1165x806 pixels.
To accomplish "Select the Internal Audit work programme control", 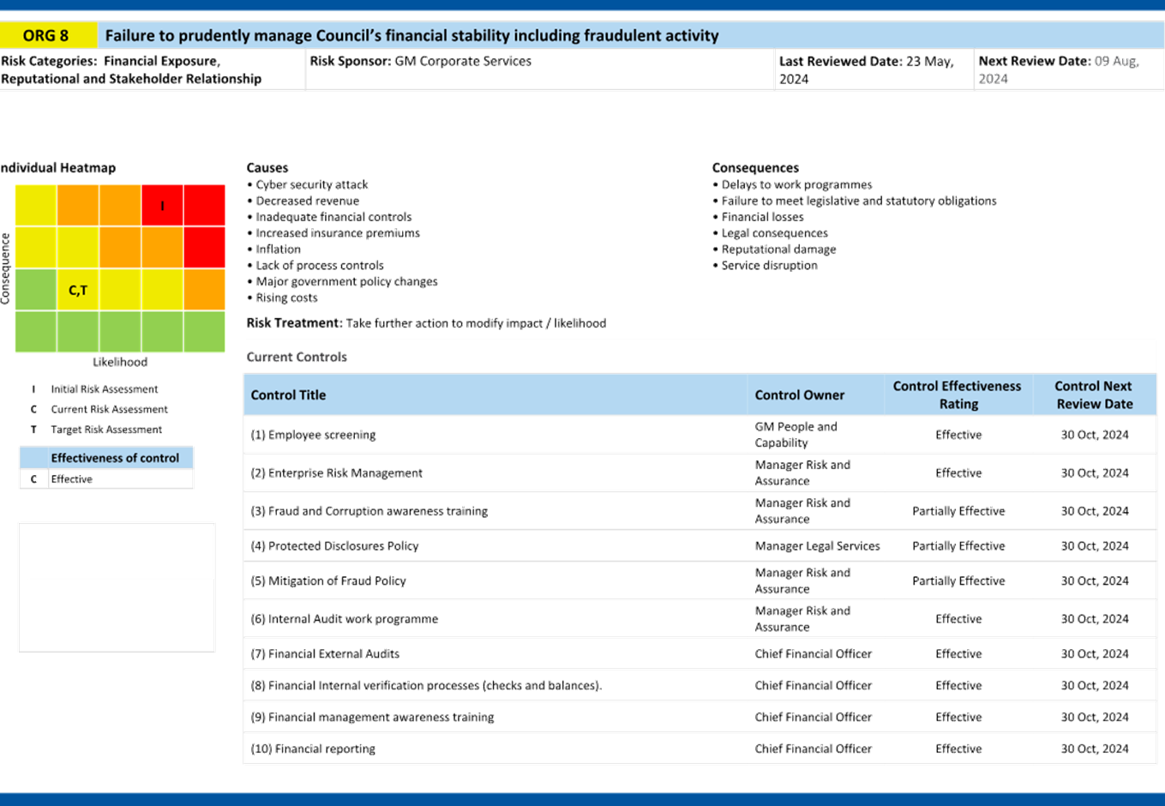I will (x=345, y=618).
